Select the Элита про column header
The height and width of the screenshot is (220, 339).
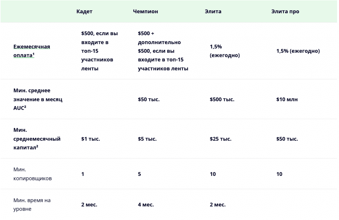(x=285, y=11)
